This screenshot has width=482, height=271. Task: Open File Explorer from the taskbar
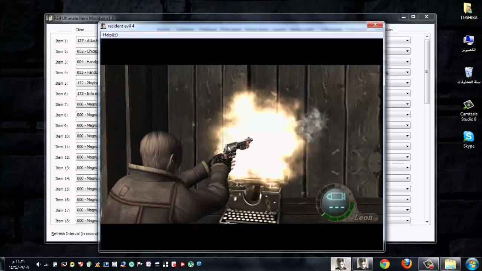(450, 264)
